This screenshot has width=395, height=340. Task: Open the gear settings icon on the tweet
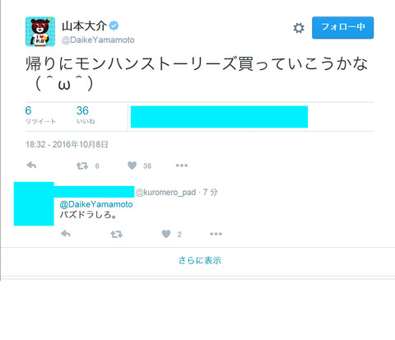coord(299,28)
